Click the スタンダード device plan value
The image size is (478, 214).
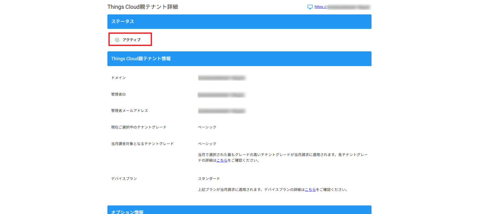click(x=209, y=179)
